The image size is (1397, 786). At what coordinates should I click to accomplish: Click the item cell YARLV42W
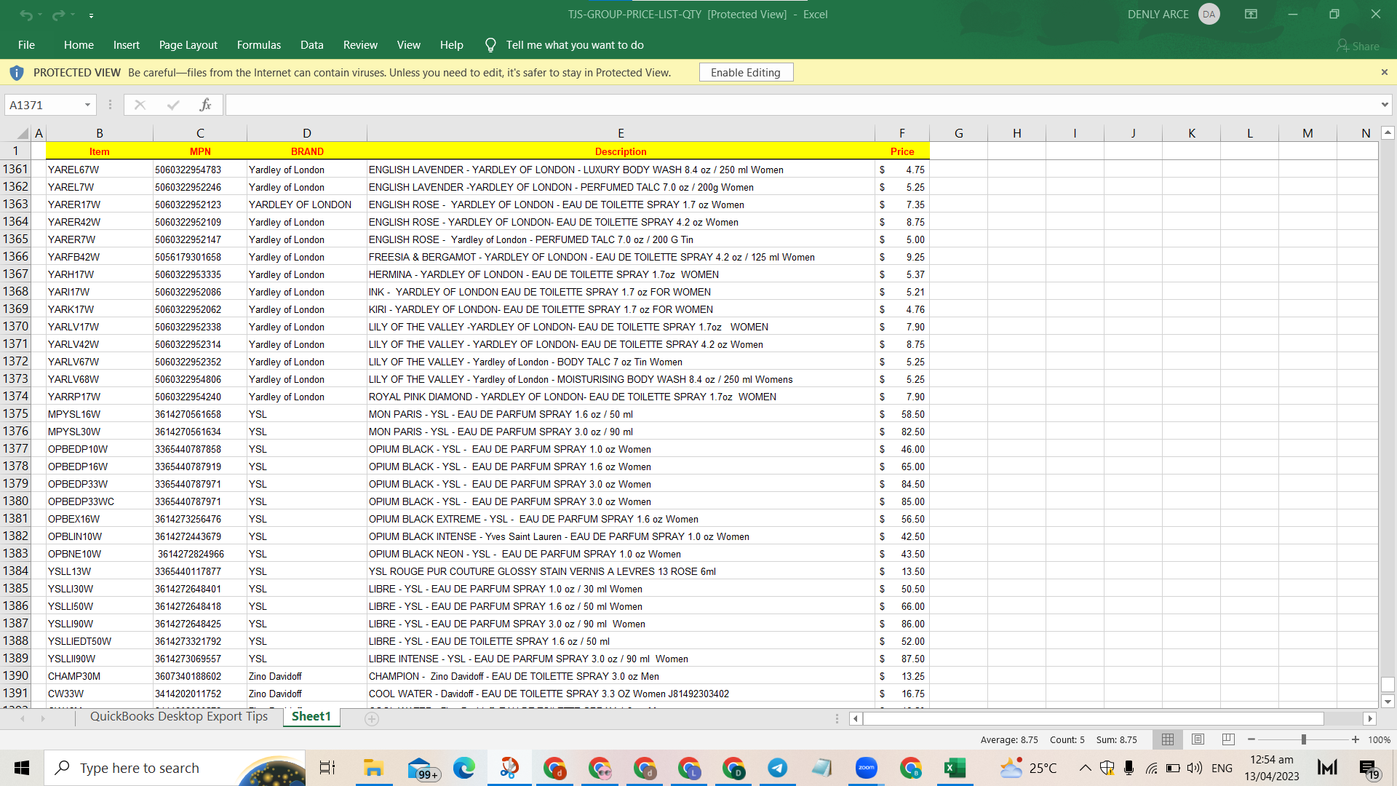coord(100,344)
